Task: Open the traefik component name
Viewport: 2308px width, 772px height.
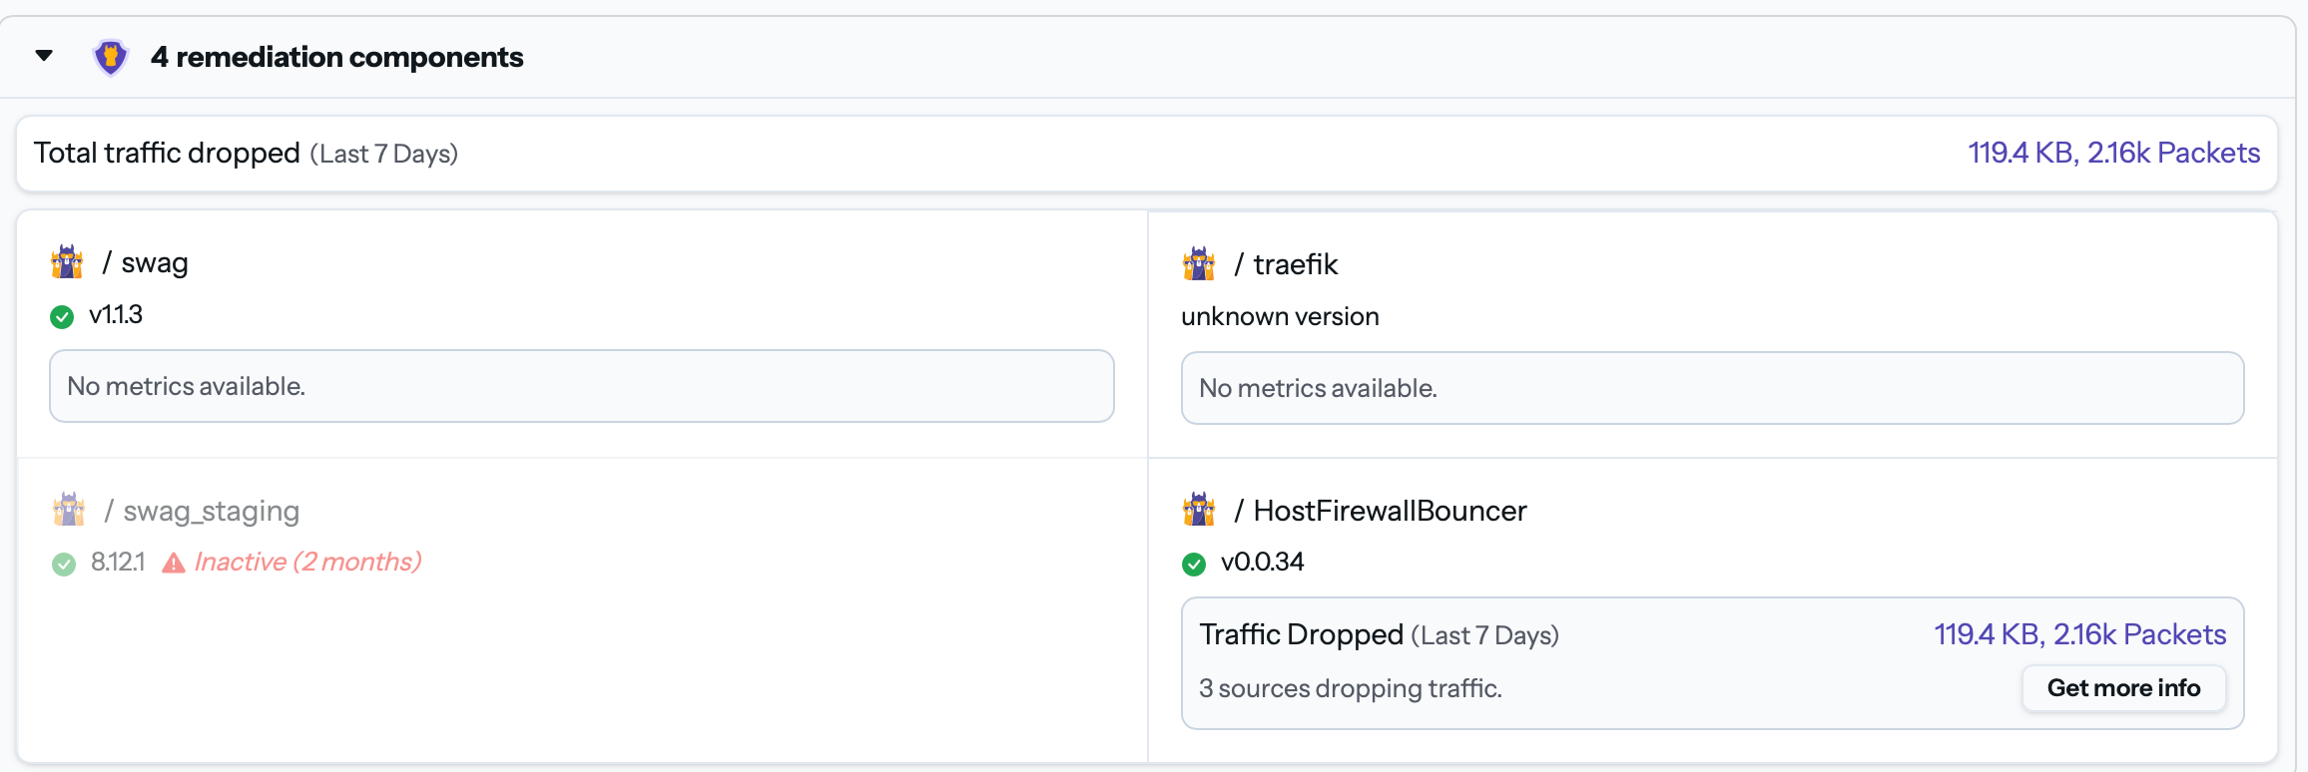Action: (1296, 264)
